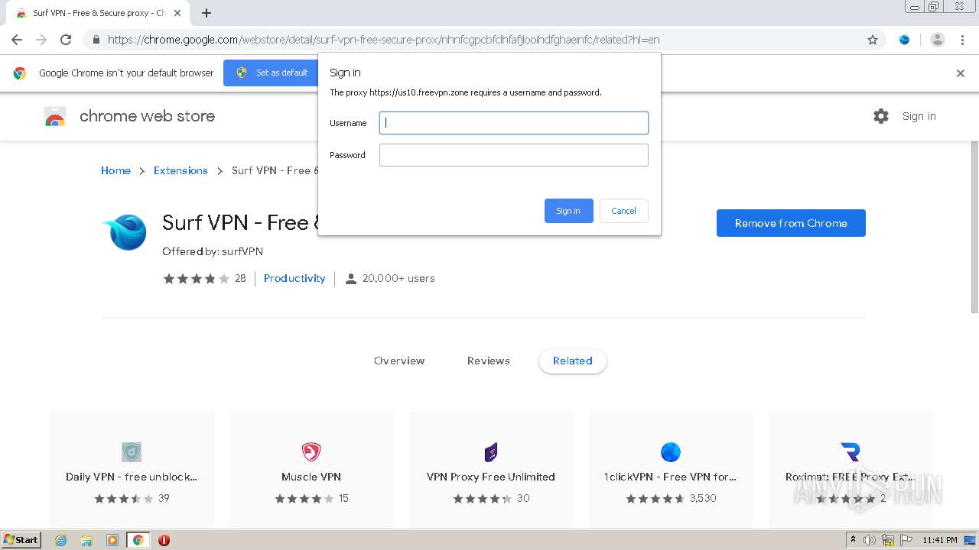Open Internet Explorer from the taskbar

pyautogui.click(x=60, y=540)
